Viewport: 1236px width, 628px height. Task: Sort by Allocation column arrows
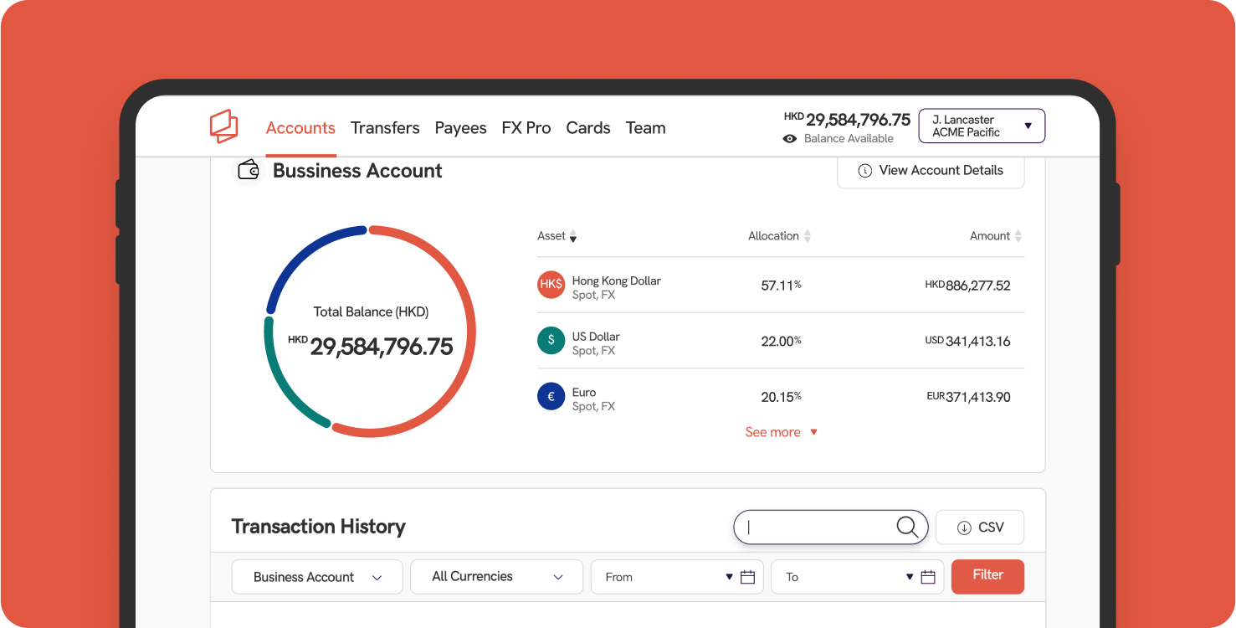(x=808, y=237)
